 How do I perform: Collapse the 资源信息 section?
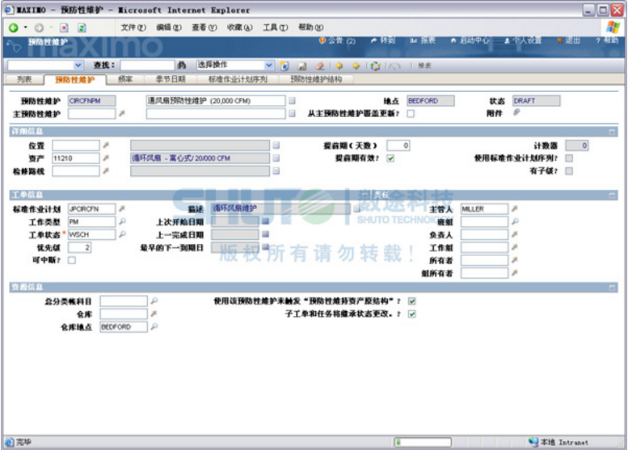pos(612,287)
